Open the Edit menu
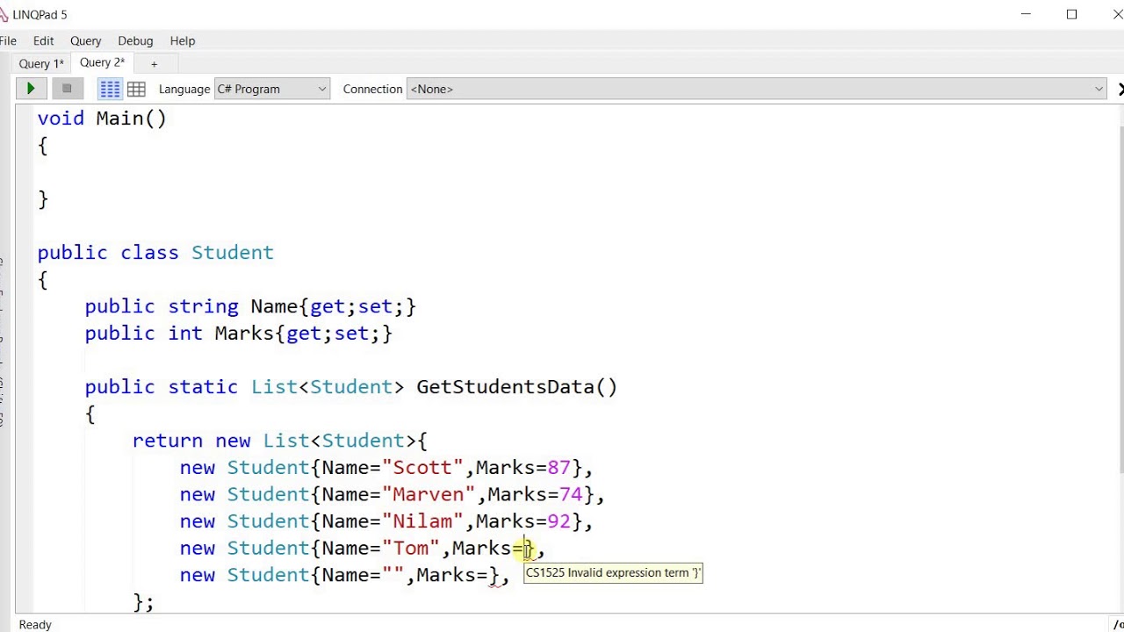The image size is (1124, 632). tap(43, 40)
